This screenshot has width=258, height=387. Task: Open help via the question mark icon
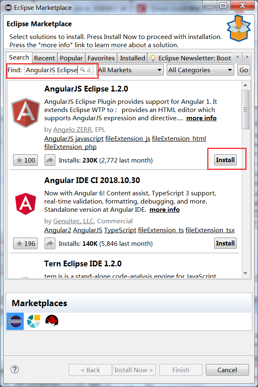15,369
